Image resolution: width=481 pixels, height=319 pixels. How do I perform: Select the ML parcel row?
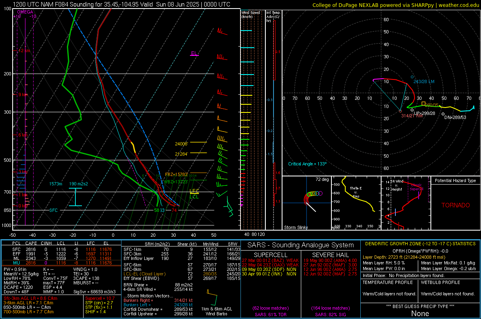62,258
